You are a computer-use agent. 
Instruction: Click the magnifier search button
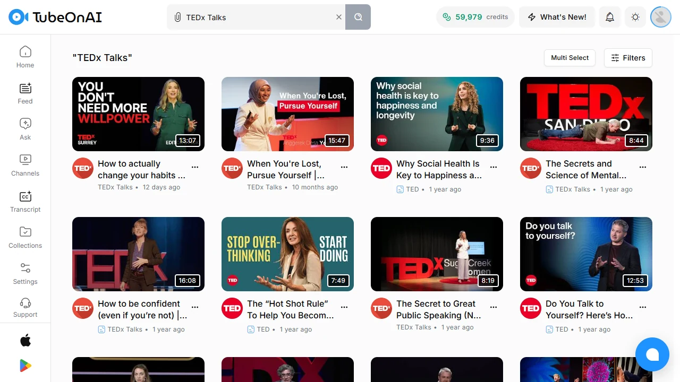358,17
